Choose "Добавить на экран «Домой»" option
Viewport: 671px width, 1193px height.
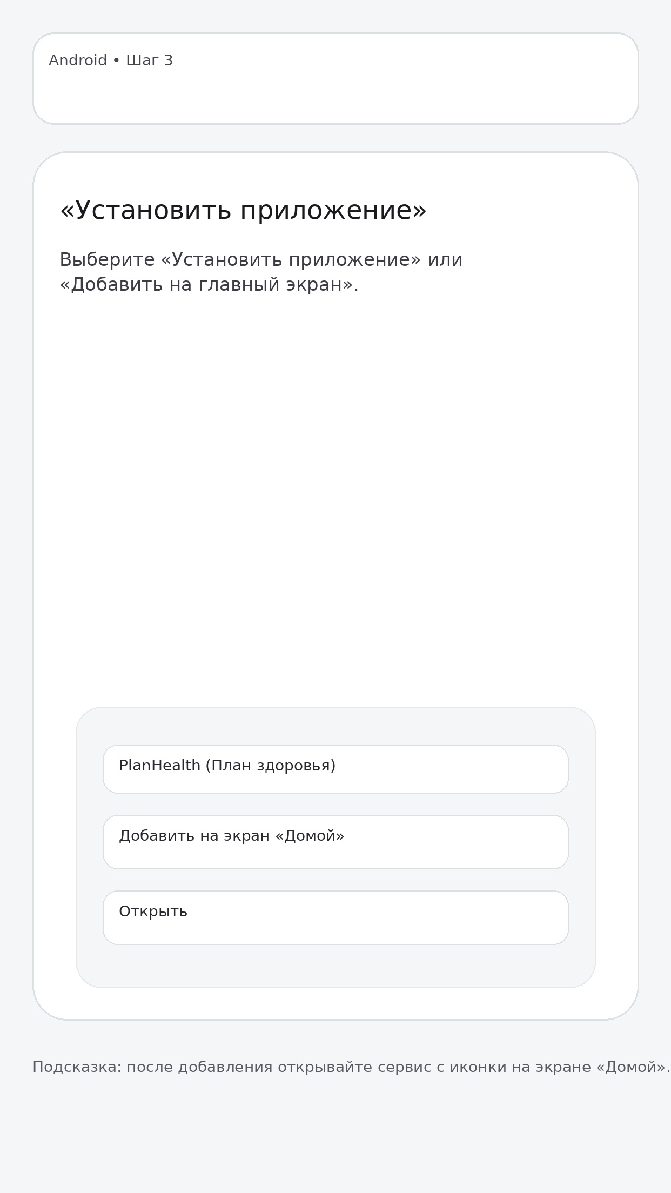[335, 842]
